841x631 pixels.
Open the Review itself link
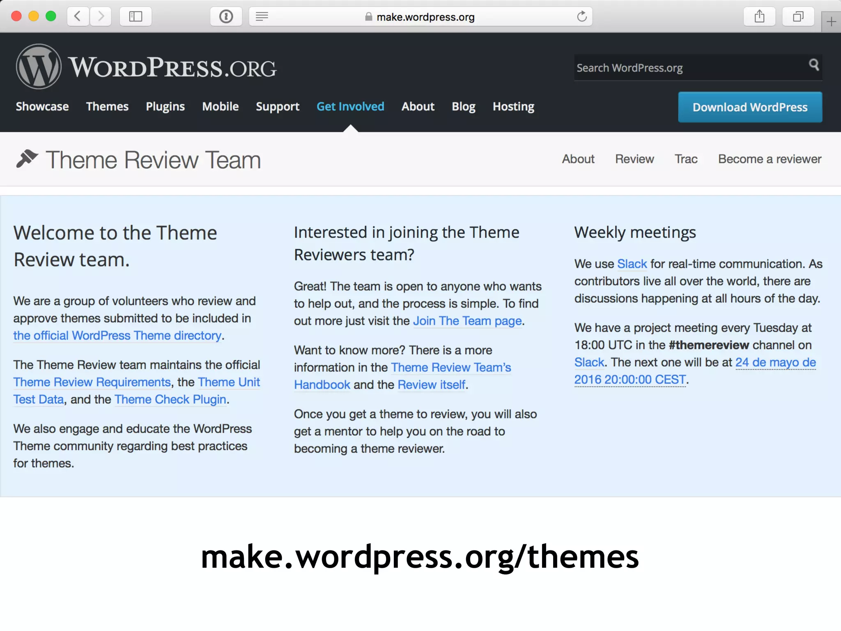point(432,385)
